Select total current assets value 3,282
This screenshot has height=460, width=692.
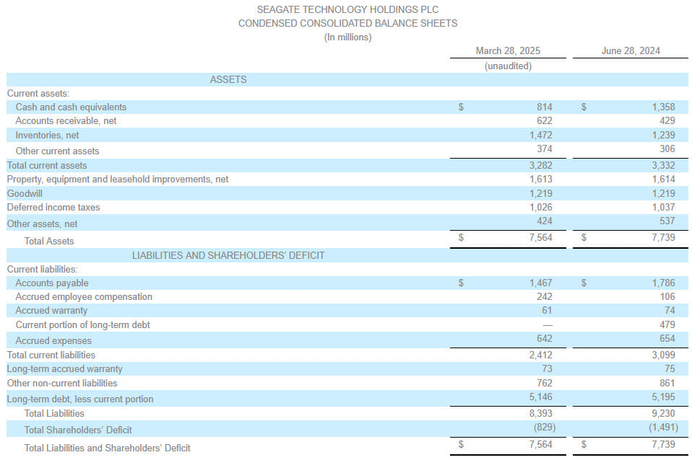pyautogui.click(x=540, y=166)
